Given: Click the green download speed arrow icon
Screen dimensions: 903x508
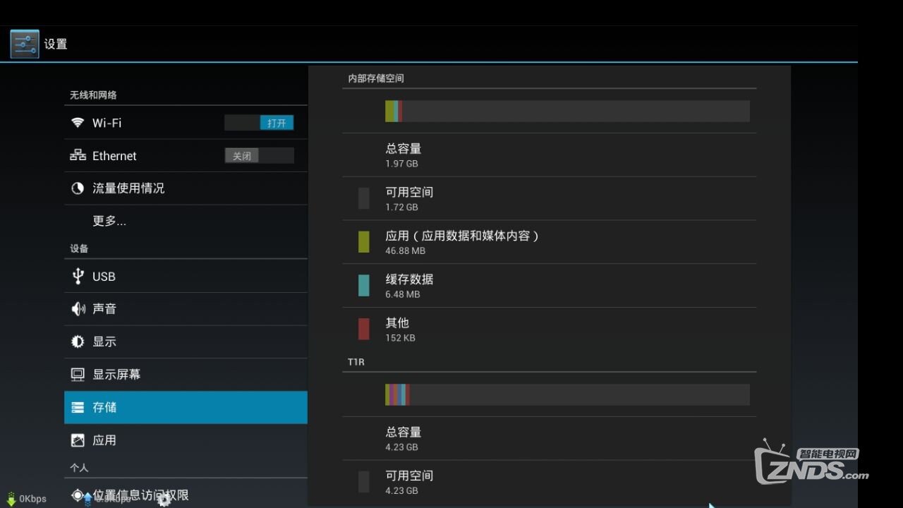Looking at the screenshot, I should pos(11,499).
